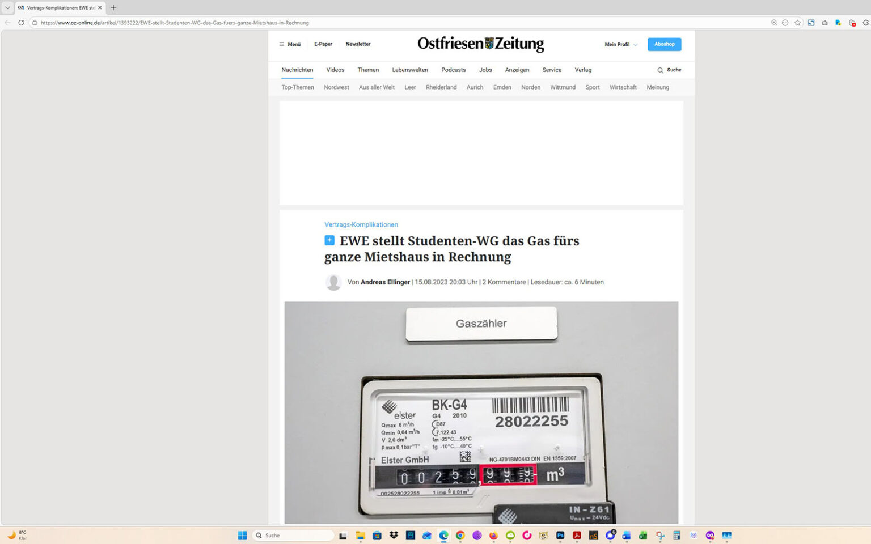Open the zoom tool in the address bar
Screen dimensions: 871x544
[x=774, y=23]
